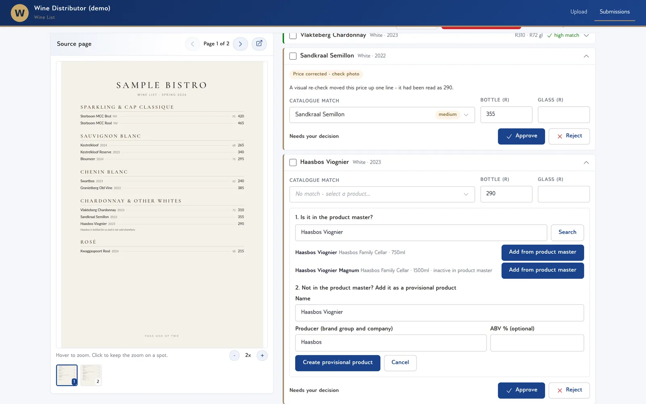The image size is (646, 404).
Task: Tick the Vlakteberg Chardonnay checkbox
Action: 293,36
